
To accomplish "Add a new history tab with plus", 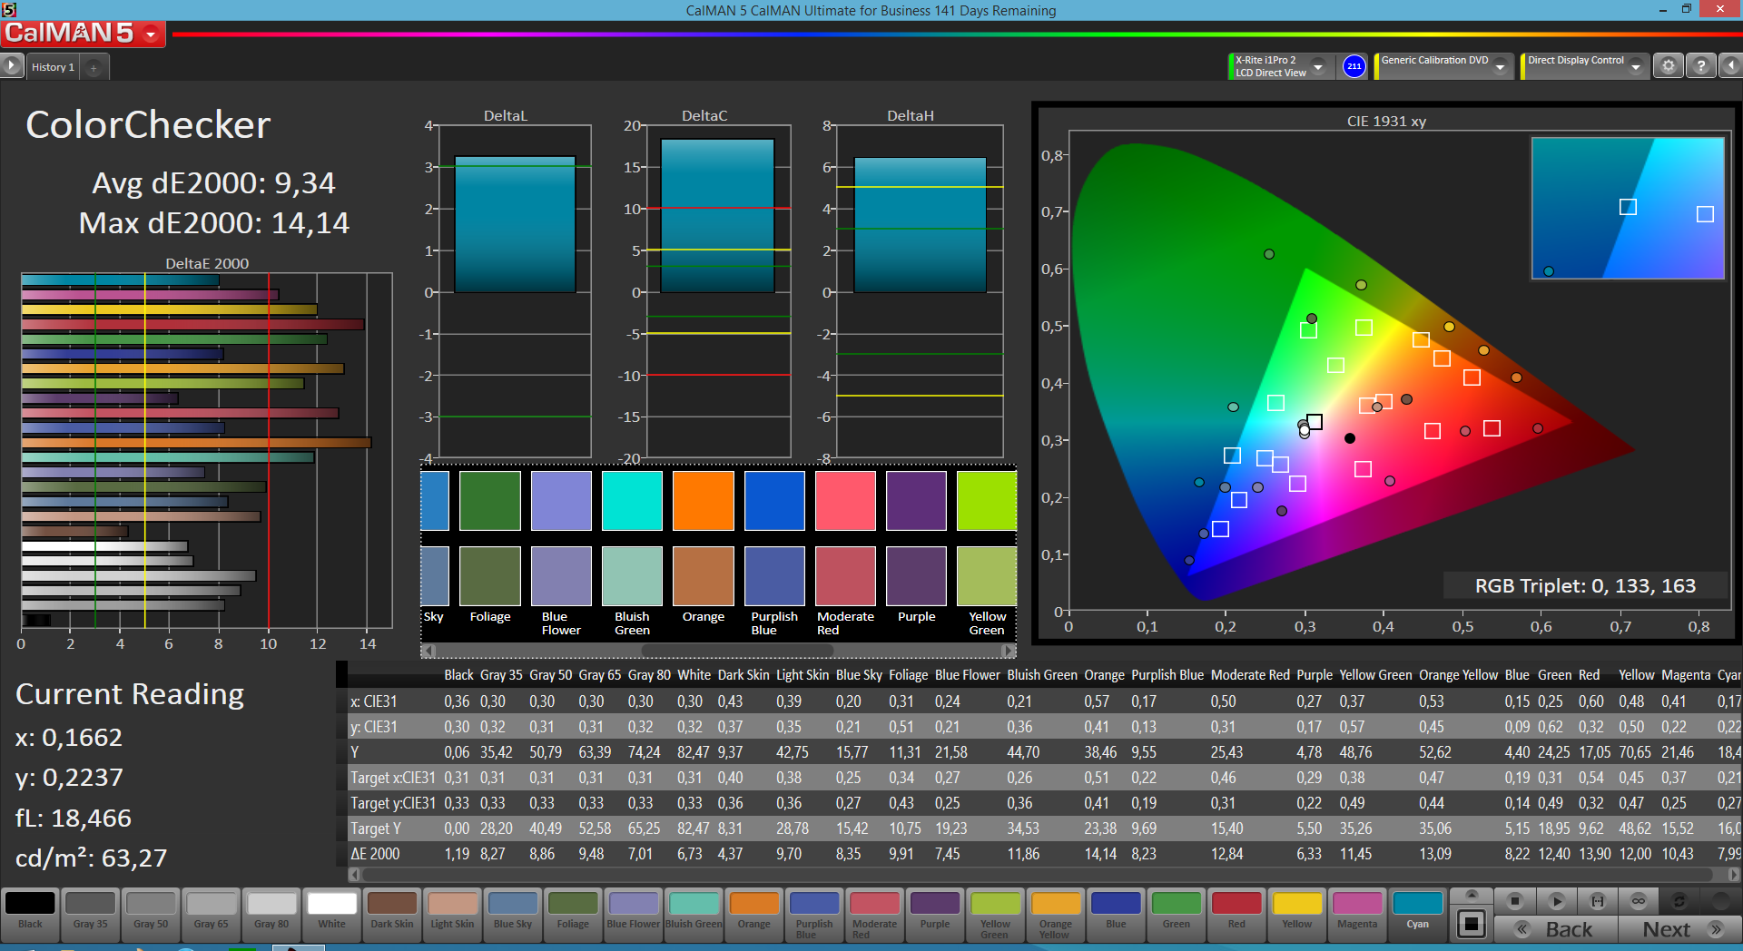I will [94, 67].
